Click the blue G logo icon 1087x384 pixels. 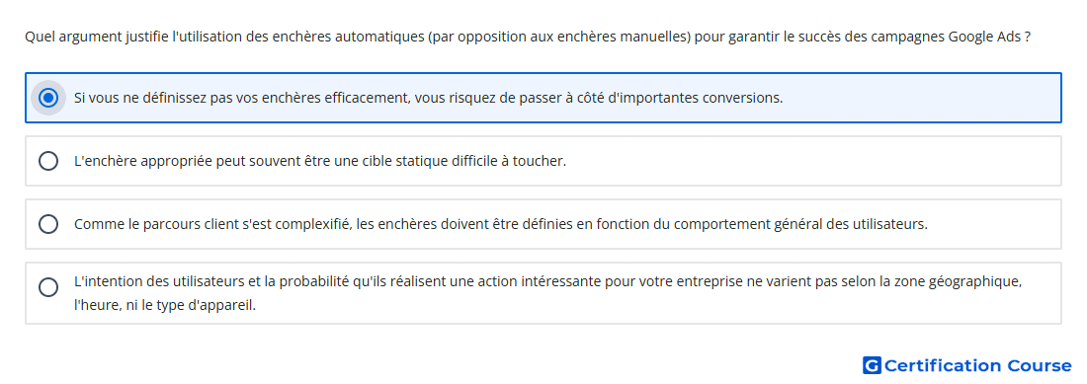pos(872,365)
